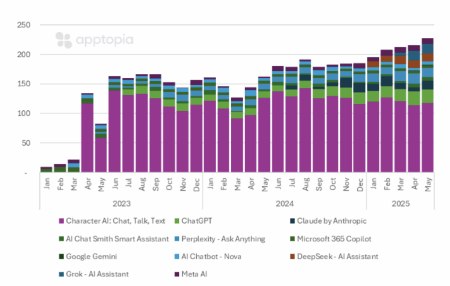Select the 'Perplexity - Ask Anything' legend label
The height and width of the screenshot is (286, 450).
click(223, 239)
